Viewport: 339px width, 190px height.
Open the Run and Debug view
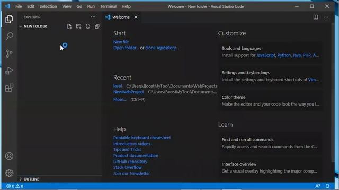tap(9, 70)
